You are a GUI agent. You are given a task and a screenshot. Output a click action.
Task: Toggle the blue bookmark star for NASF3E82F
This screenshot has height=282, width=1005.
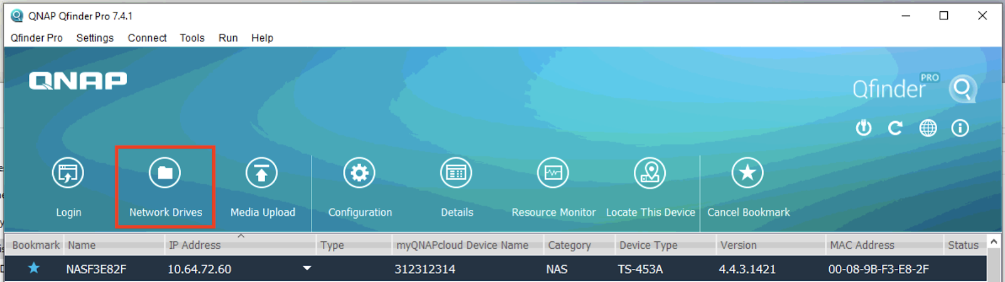tap(34, 268)
